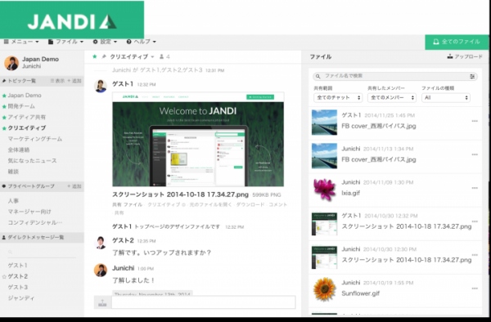
Task: Click 追加 in the プライベートグループ header
Action: (74, 186)
